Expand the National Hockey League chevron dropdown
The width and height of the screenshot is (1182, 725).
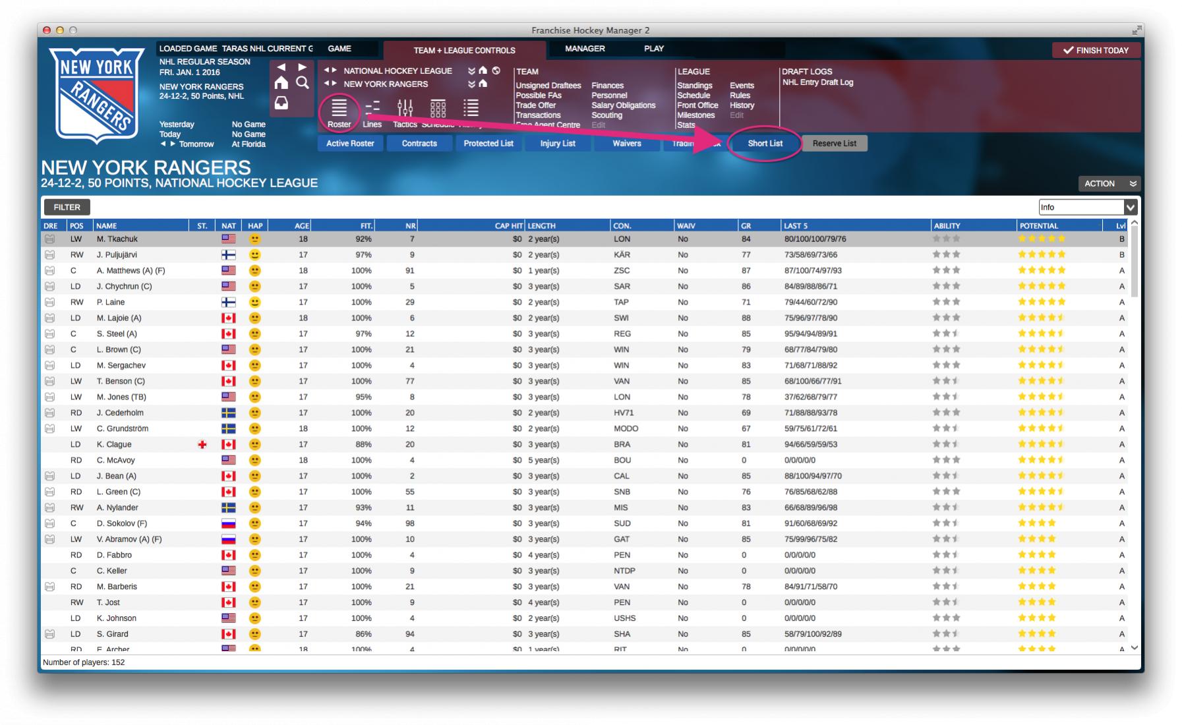coord(471,71)
